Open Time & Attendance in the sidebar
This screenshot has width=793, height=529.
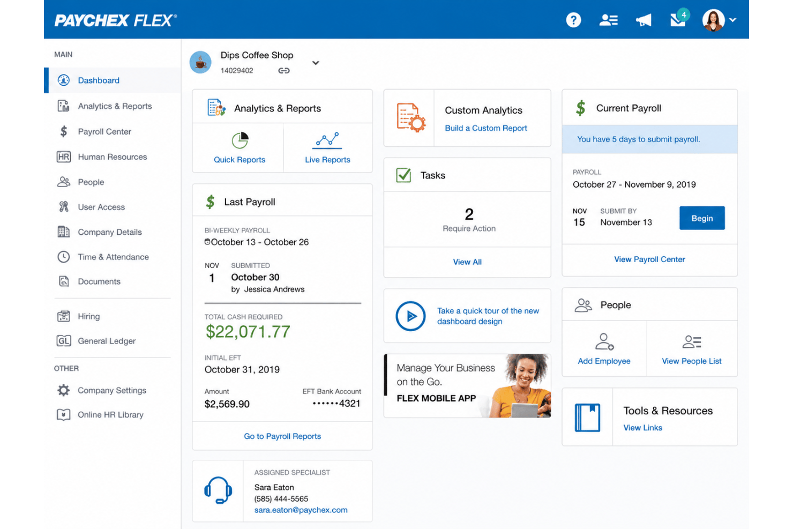[x=113, y=257]
